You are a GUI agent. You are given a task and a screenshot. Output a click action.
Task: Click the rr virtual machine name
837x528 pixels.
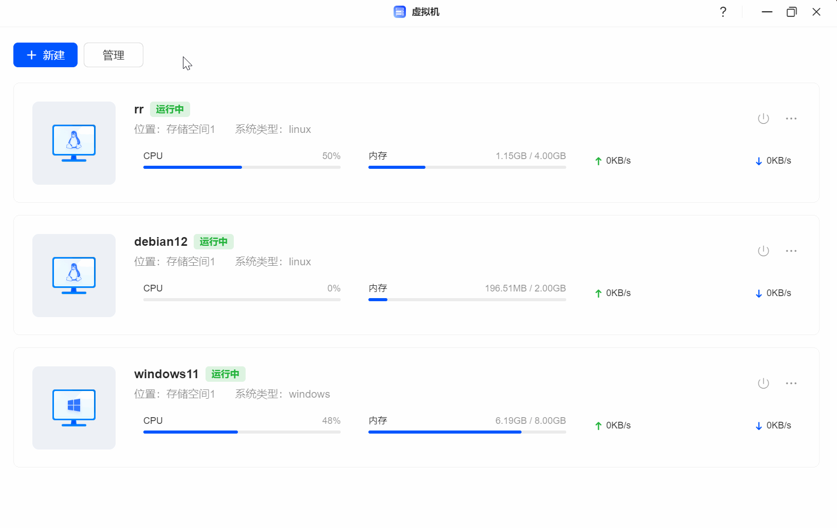pos(139,110)
